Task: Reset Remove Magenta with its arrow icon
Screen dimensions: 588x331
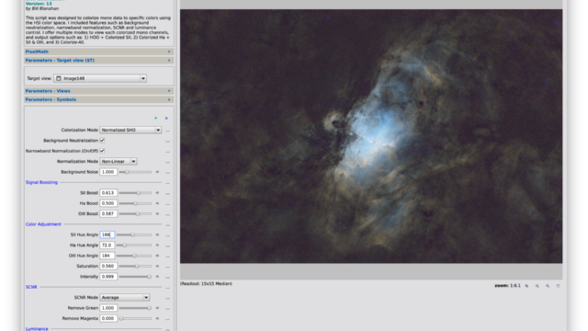Action: [x=157, y=318]
